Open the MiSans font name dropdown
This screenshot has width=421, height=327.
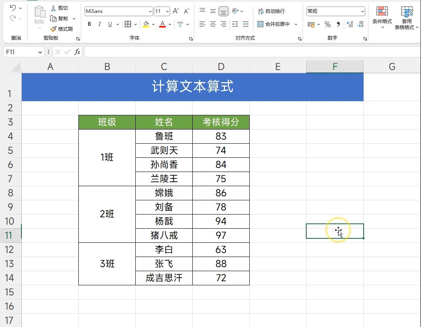pyautogui.click(x=150, y=11)
